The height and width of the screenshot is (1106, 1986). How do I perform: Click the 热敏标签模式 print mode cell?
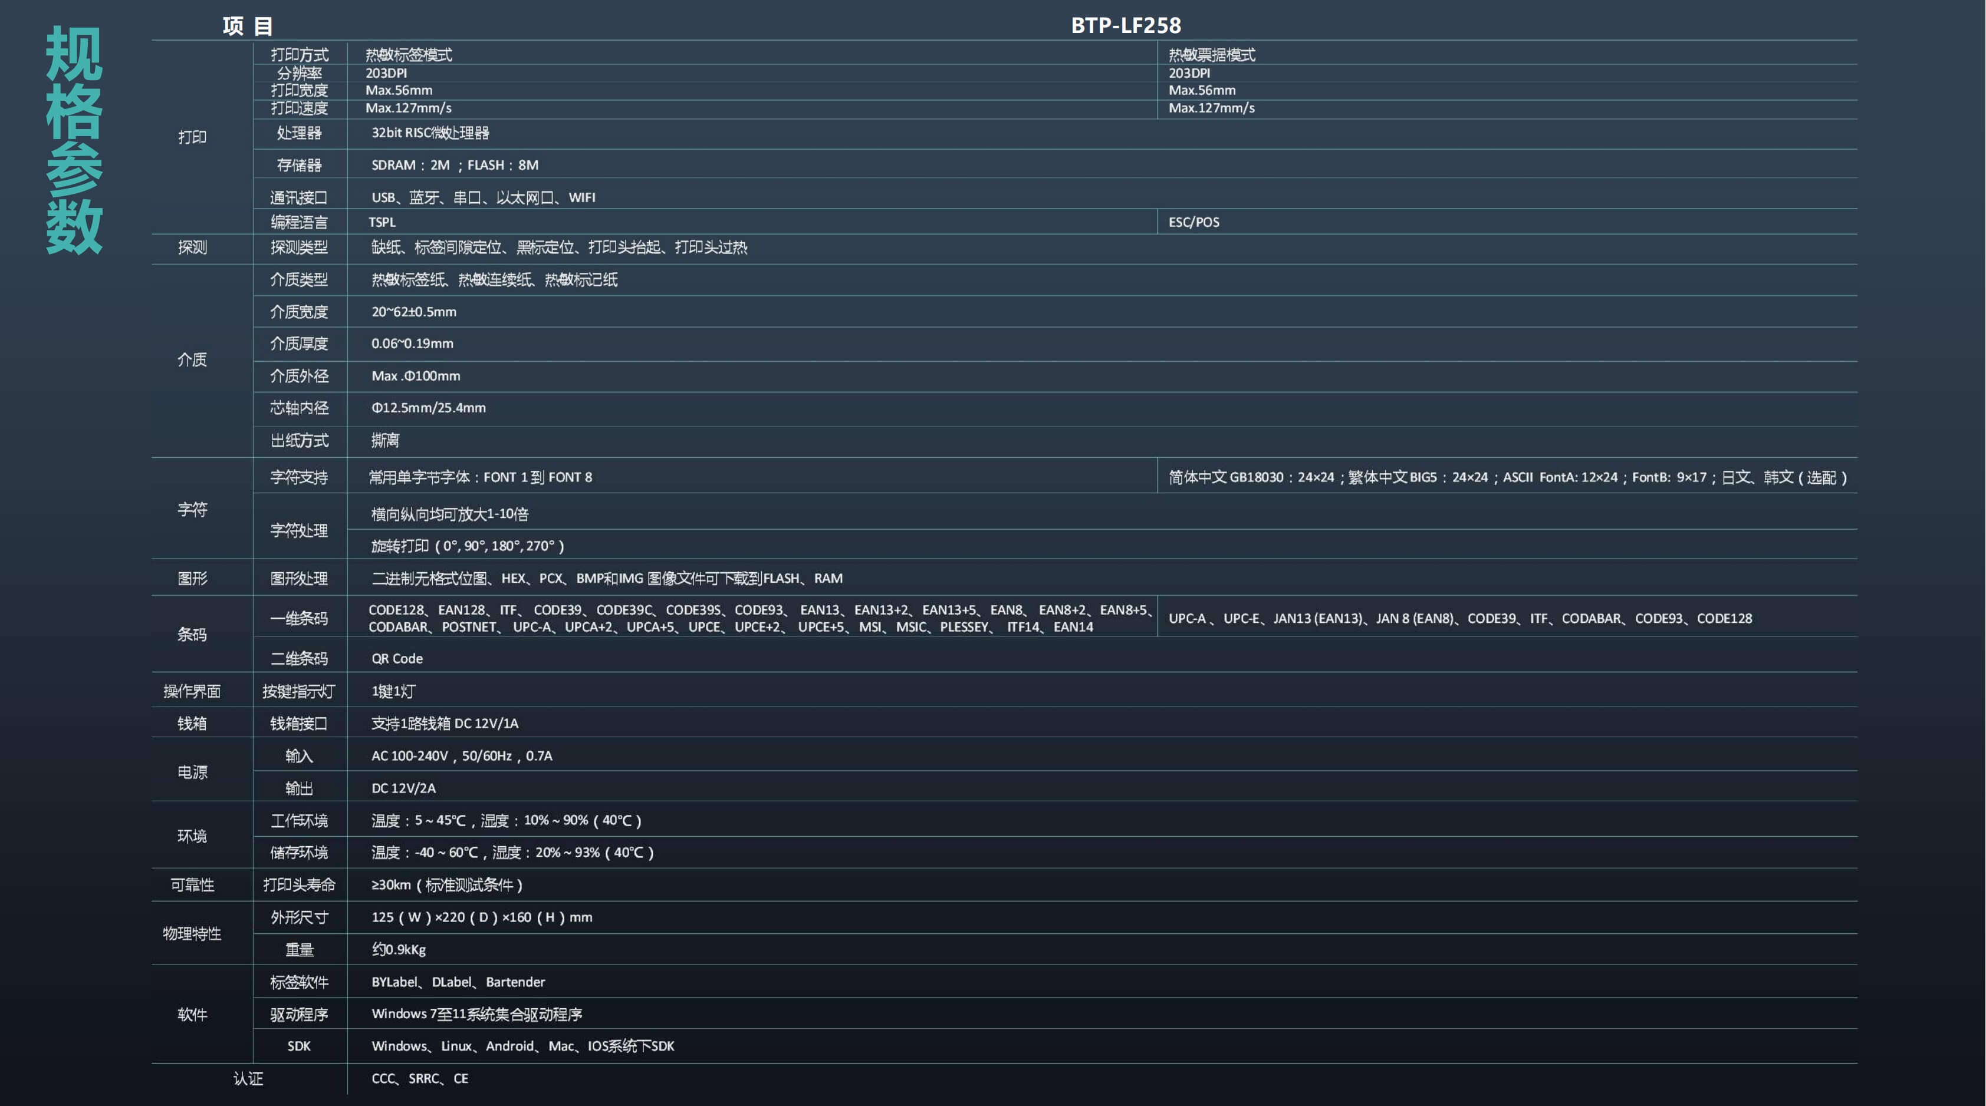tap(409, 55)
